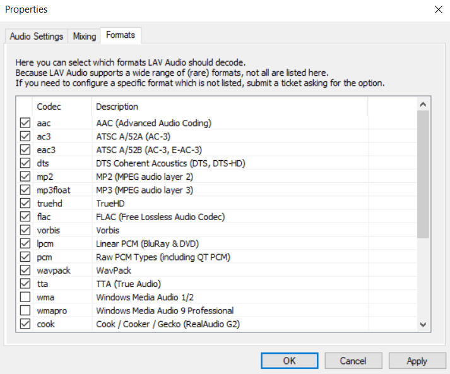Select 'MP2 (MPEG audio layer 2)' text
The width and height of the screenshot is (450, 374).
(x=145, y=177)
